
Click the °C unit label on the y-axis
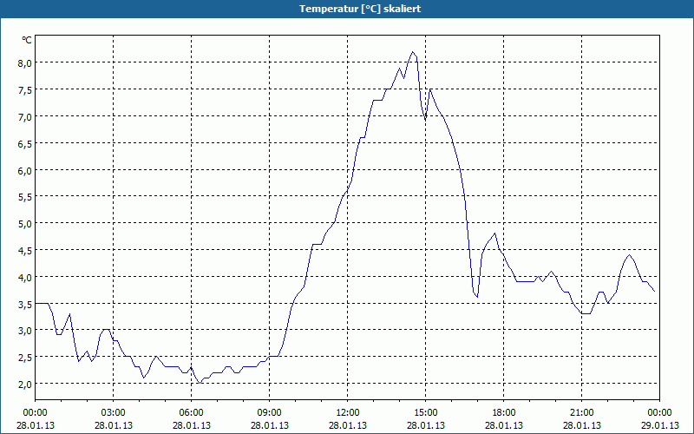(27, 40)
